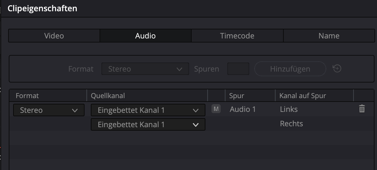Click the Kanal auf Spur column header
377x170 pixels.
coord(302,96)
